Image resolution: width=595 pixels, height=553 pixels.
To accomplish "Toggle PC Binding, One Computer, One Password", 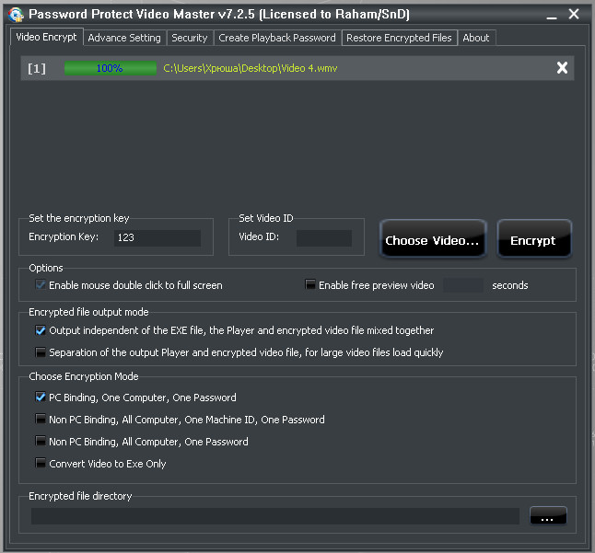I will point(41,397).
